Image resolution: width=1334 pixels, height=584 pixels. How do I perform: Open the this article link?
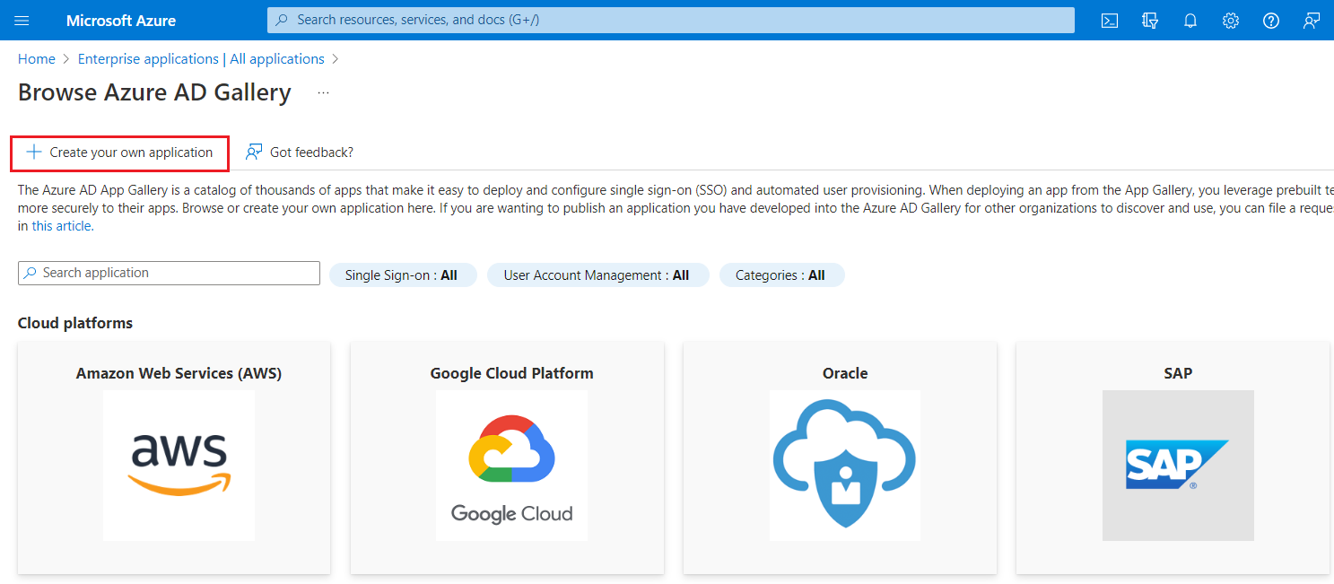click(59, 225)
